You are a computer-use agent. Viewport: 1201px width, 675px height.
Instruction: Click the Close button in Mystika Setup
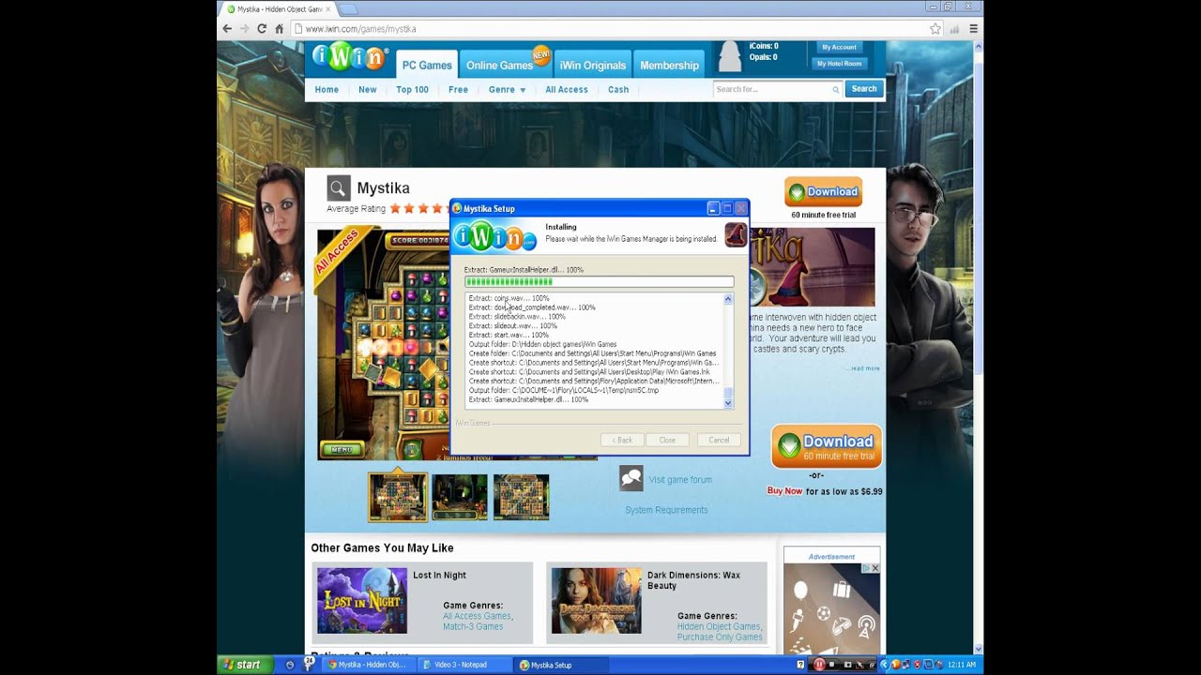(x=667, y=440)
